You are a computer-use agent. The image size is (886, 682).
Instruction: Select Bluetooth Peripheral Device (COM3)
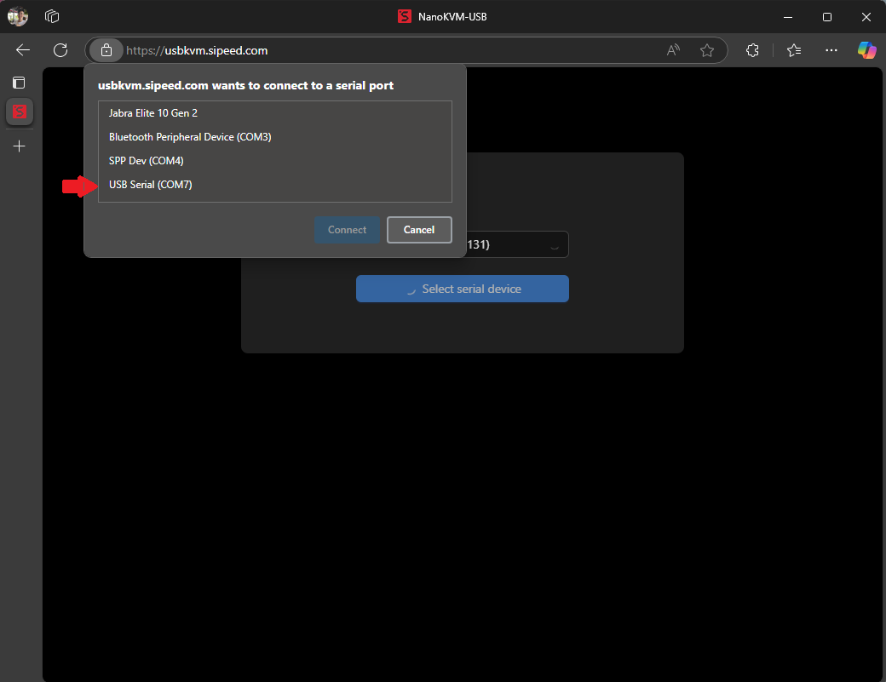[x=274, y=136]
